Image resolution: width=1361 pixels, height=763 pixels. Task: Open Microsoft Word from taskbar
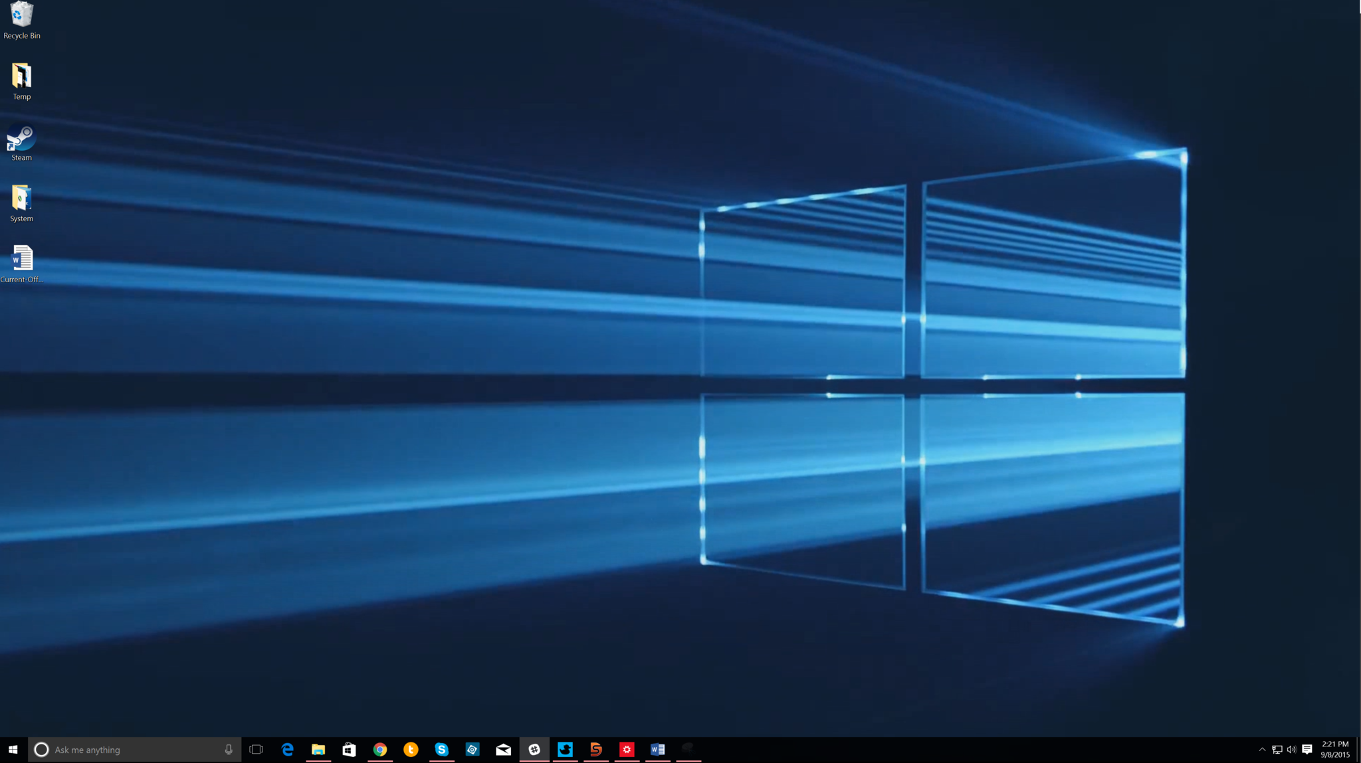coord(657,750)
